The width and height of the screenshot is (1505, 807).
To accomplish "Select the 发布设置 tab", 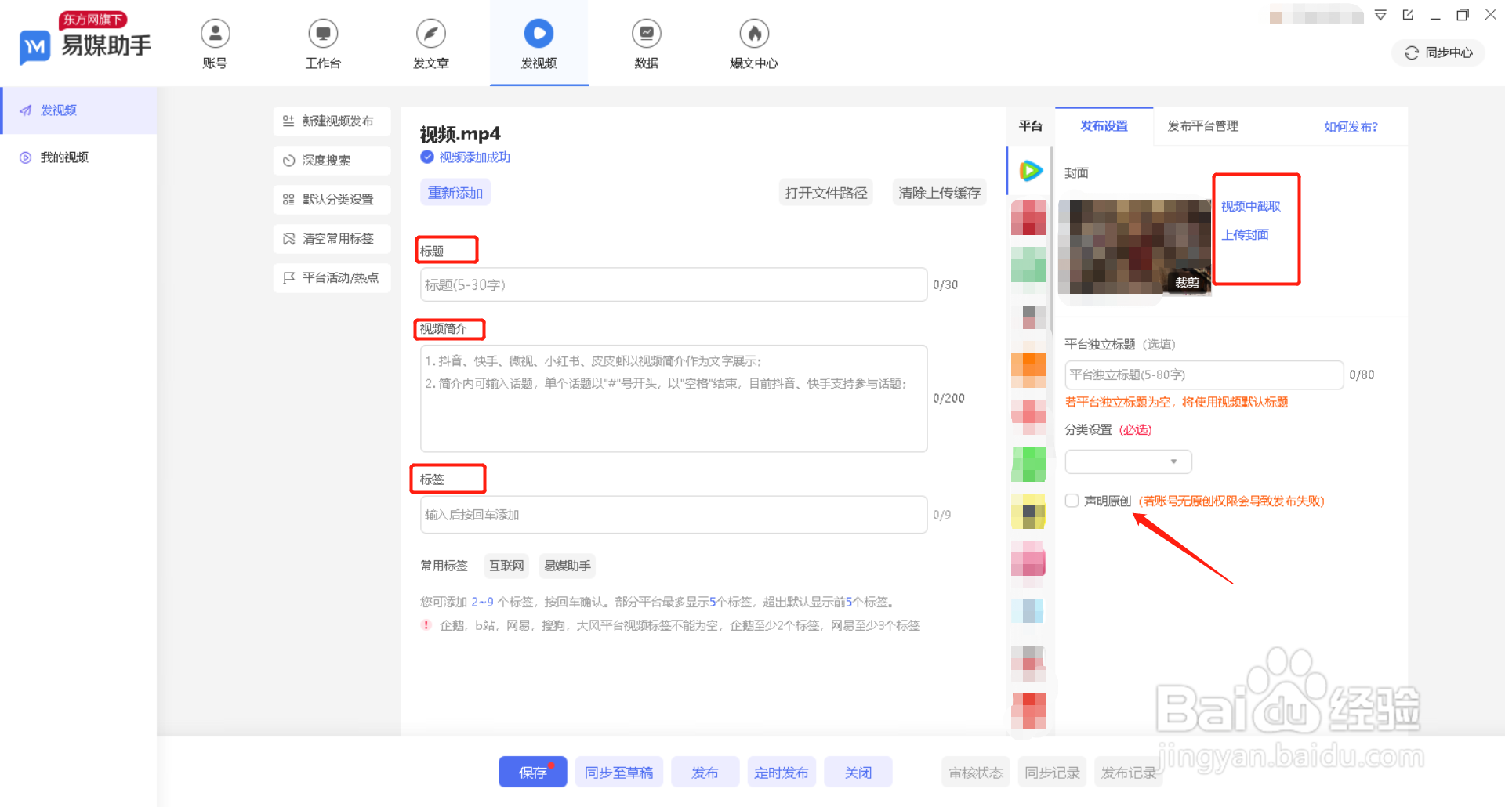I will pyautogui.click(x=1104, y=125).
